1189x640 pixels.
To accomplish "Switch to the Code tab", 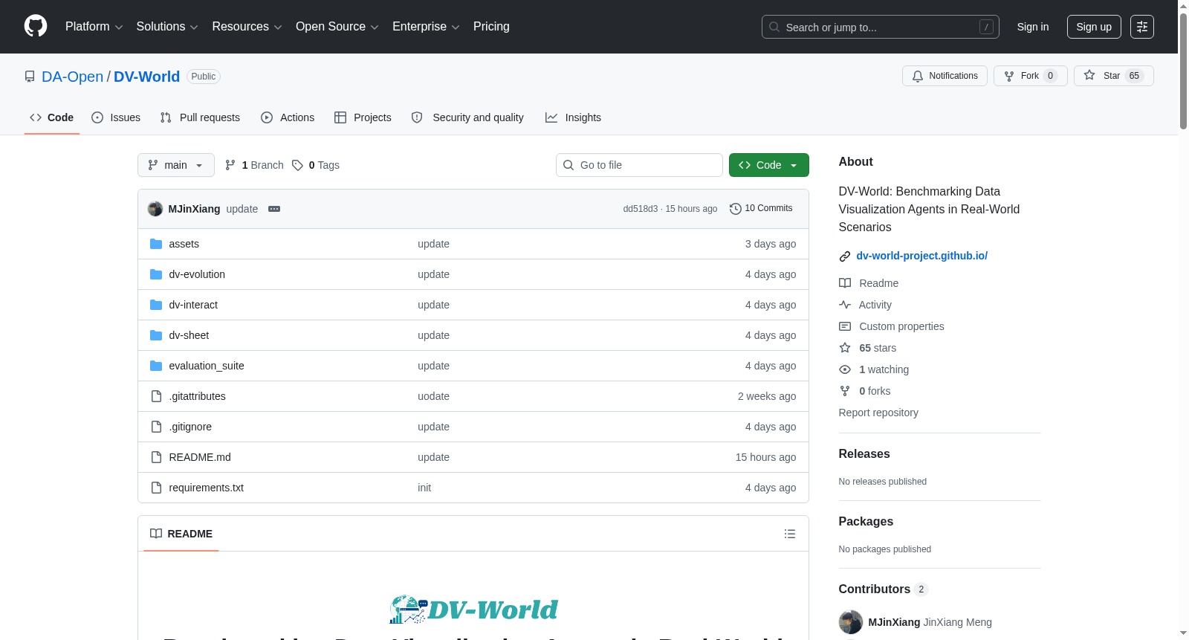I will (52, 117).
